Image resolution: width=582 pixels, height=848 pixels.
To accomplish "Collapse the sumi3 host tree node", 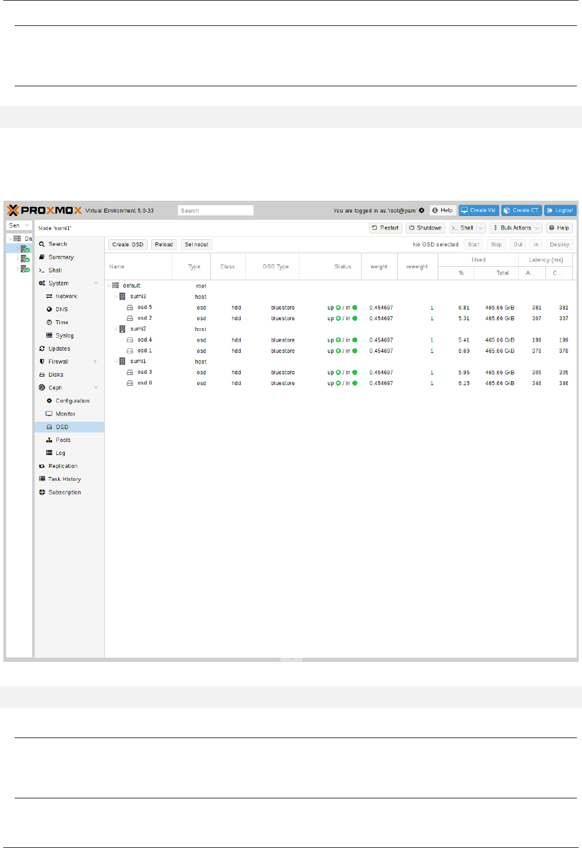I will [x=116, y=297].
